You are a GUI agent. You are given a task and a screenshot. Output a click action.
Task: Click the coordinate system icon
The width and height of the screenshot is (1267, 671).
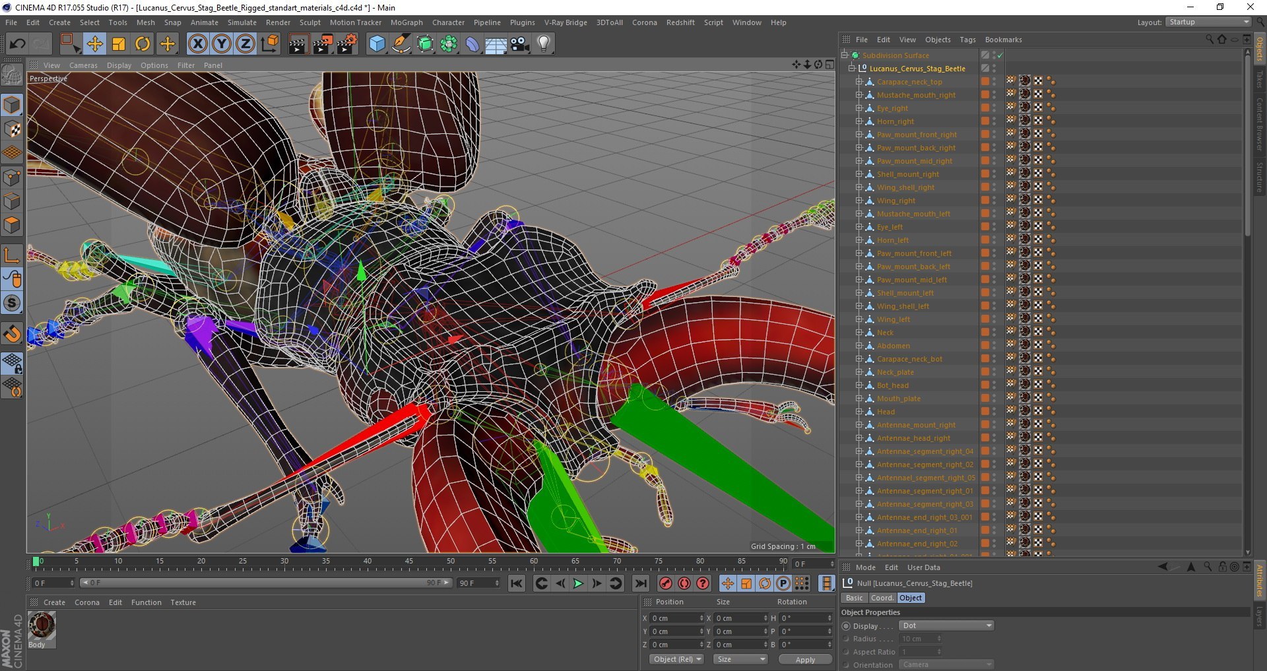(x=270, y=44)
